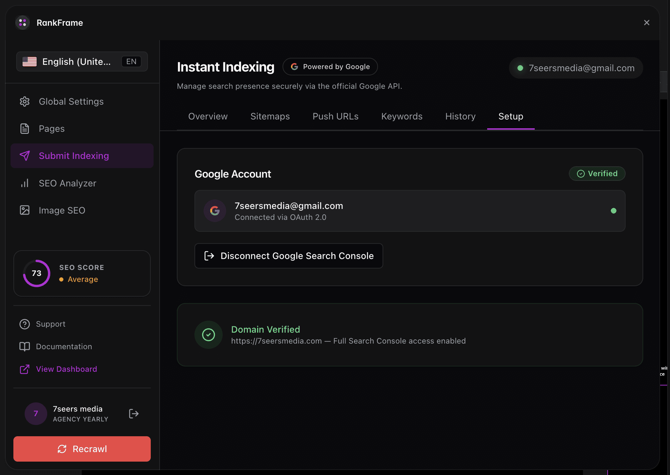This screenshot has height=475, width=670.
Task: Click the Pages document icon
Action: click(25, 129)
